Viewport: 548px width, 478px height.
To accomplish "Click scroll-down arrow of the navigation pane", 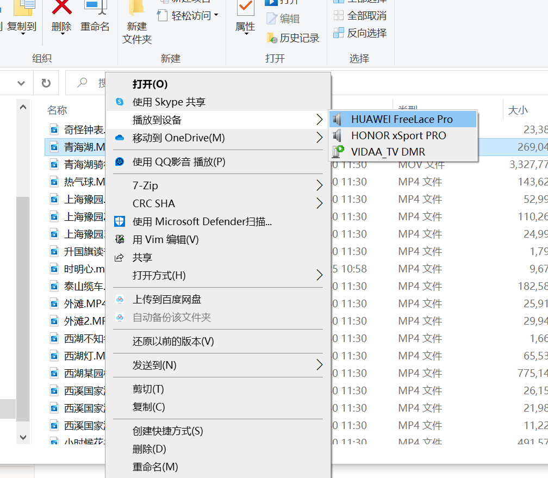I will 23,437.
